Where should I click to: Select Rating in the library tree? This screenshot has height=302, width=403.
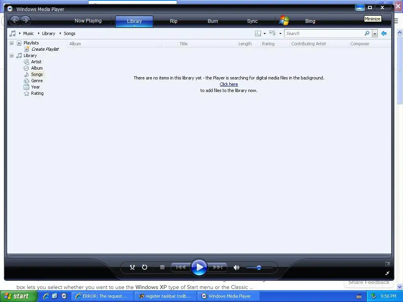pyautogui.click(x=37, y=93)
